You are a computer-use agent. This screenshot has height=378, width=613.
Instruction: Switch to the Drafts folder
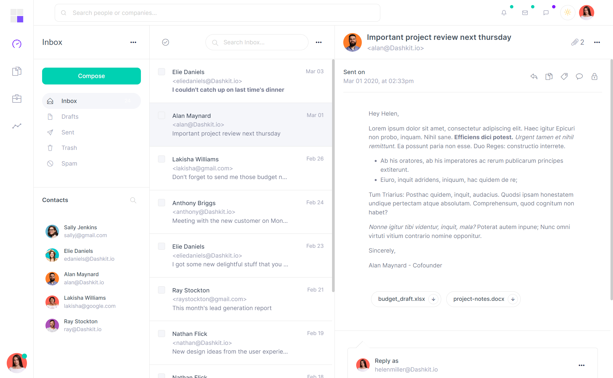coord(70,116)
